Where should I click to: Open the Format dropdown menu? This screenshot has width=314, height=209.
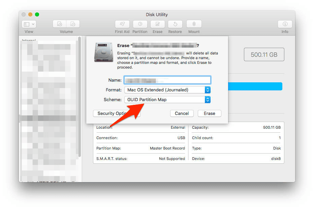tap(167, 90)
